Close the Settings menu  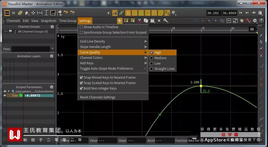pos(85,21)
